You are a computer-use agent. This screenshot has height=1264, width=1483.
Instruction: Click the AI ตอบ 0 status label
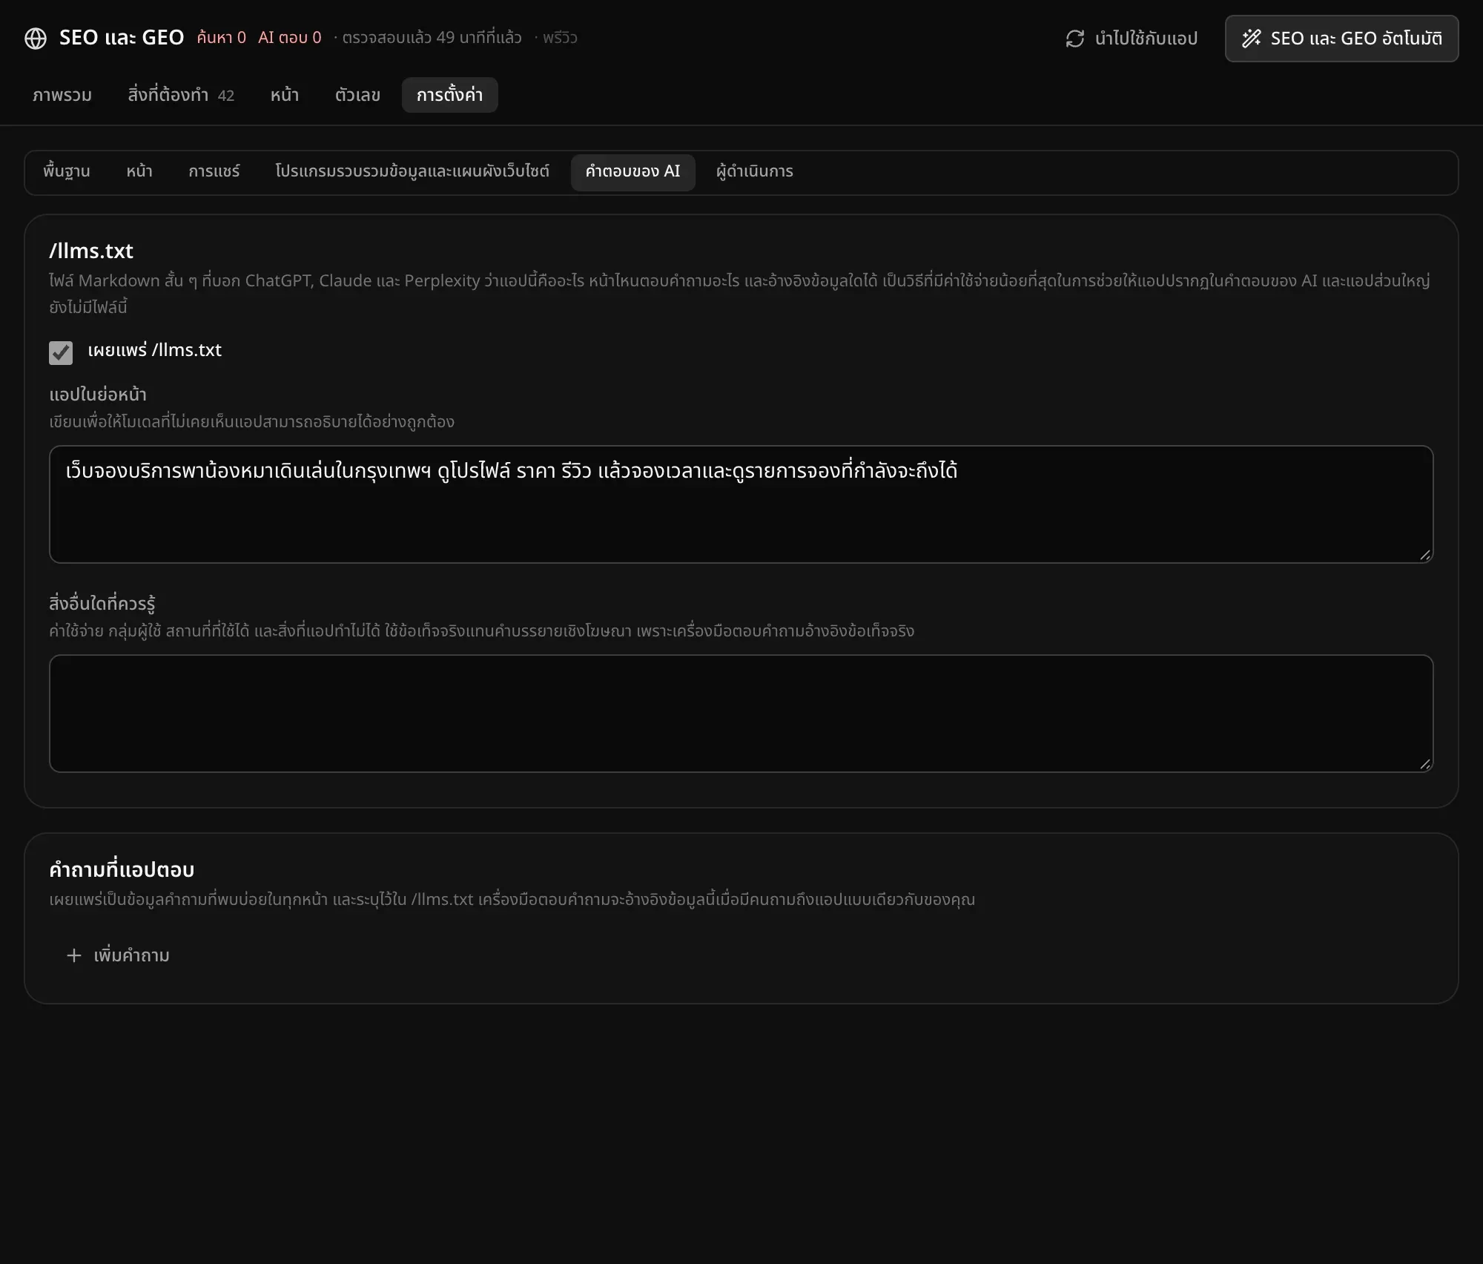[x=290, y=38]
